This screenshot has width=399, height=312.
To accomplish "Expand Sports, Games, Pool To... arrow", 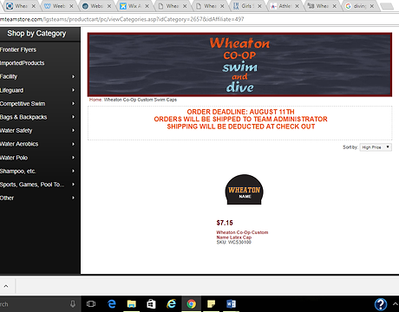I will (x=73, y=185).
